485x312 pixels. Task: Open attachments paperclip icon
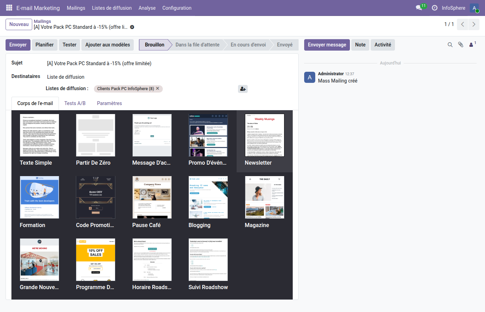tap(461, 45)
